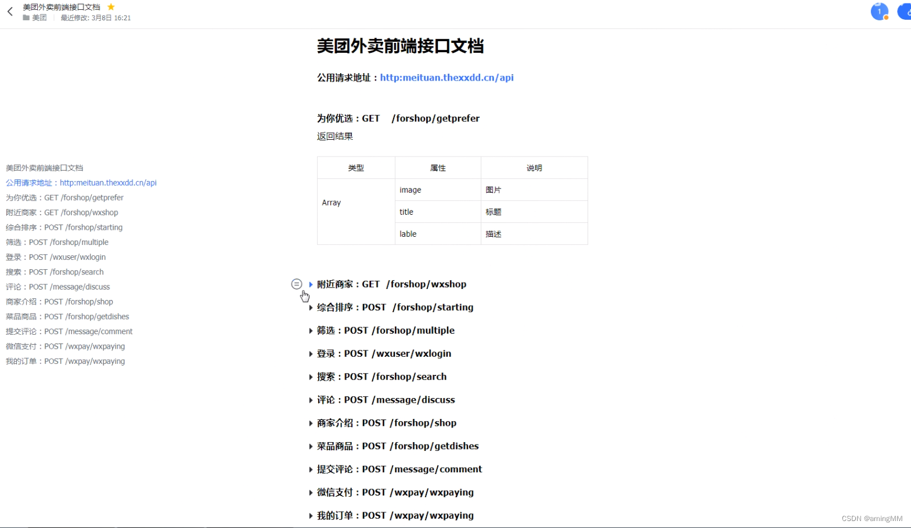The width and height of the screenshot is (911, 528).
Task: Jump to 菜品商品 POST /forshop/getdishes in outline
Action: coord(67,317)
